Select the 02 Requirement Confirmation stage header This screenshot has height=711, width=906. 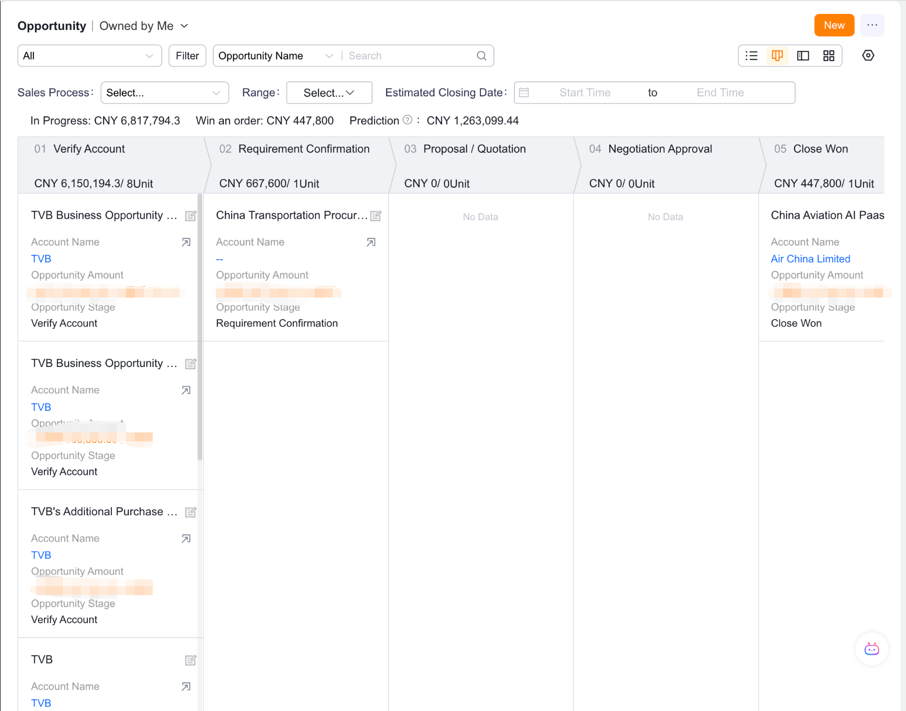coord(299,165)
